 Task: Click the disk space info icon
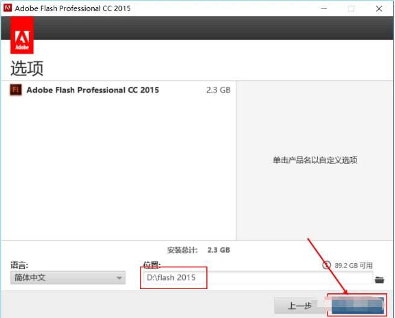coord(326,265)
